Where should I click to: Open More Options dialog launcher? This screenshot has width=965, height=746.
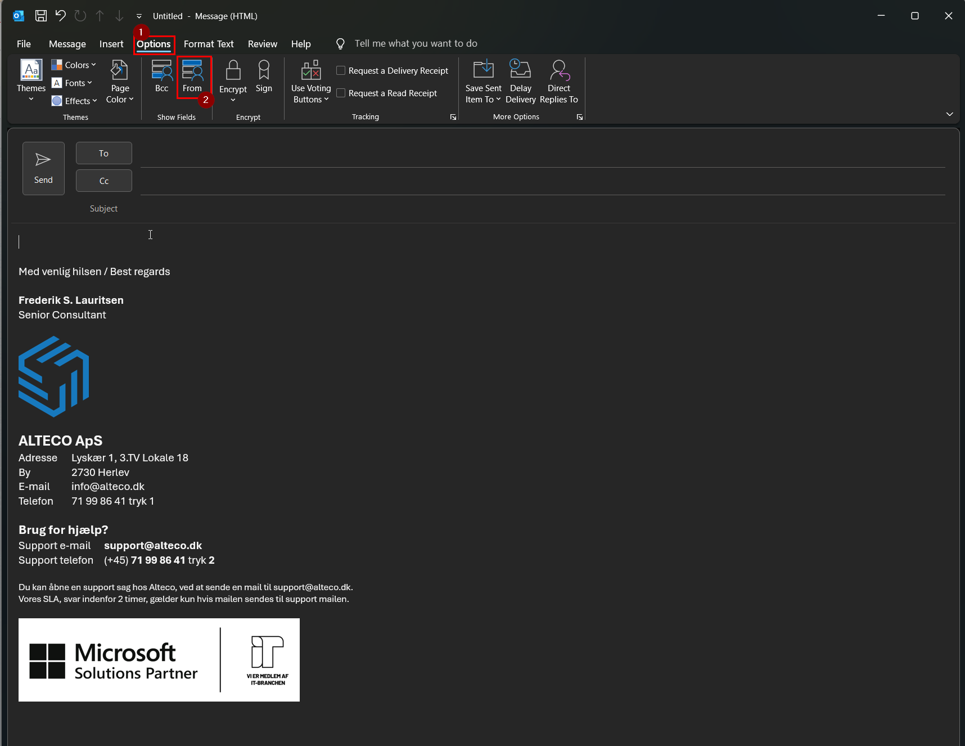click(x=580, y=117)
